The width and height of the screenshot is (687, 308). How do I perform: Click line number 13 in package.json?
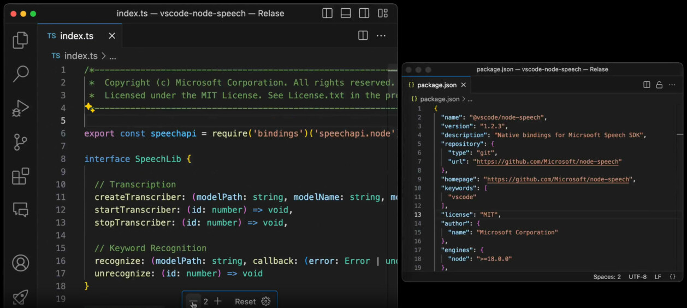[x=418, y=215]
